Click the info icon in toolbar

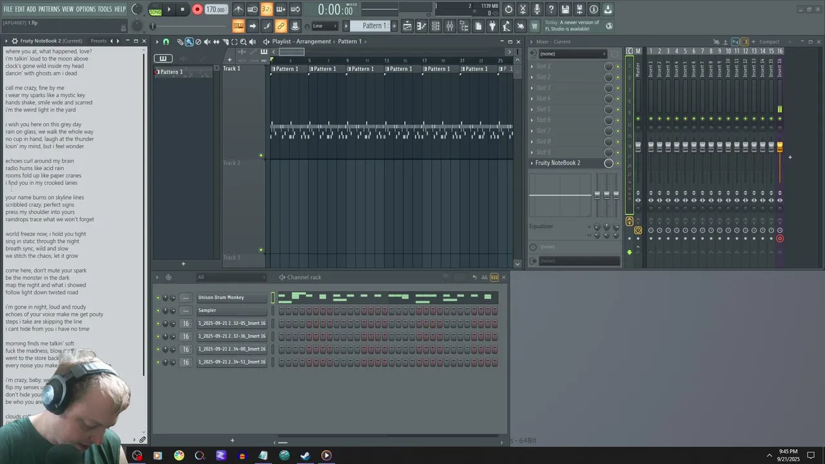coord(594,9)
